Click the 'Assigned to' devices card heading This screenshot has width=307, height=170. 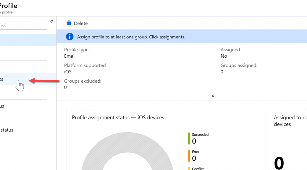[290, 121]
